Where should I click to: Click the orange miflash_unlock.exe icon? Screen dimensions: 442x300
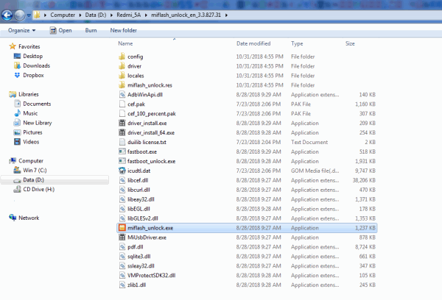[x=122, y=228]
